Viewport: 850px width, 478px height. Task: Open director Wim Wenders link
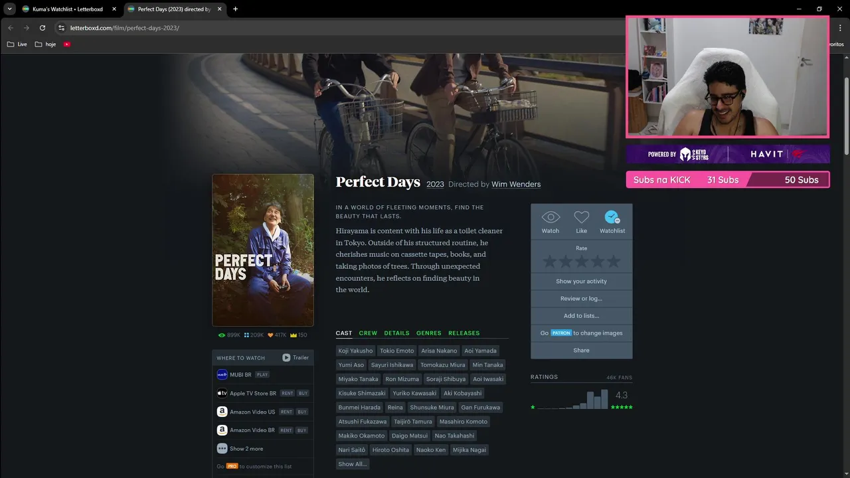516,185
